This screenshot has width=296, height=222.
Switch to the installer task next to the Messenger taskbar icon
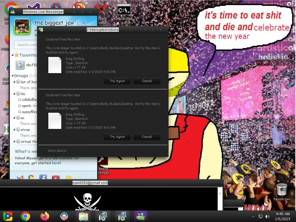[x=122, y=216]
